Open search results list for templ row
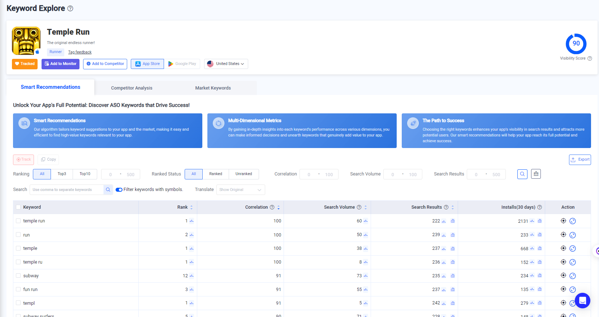Screen dimensions: 599x317 click(453, 303)
